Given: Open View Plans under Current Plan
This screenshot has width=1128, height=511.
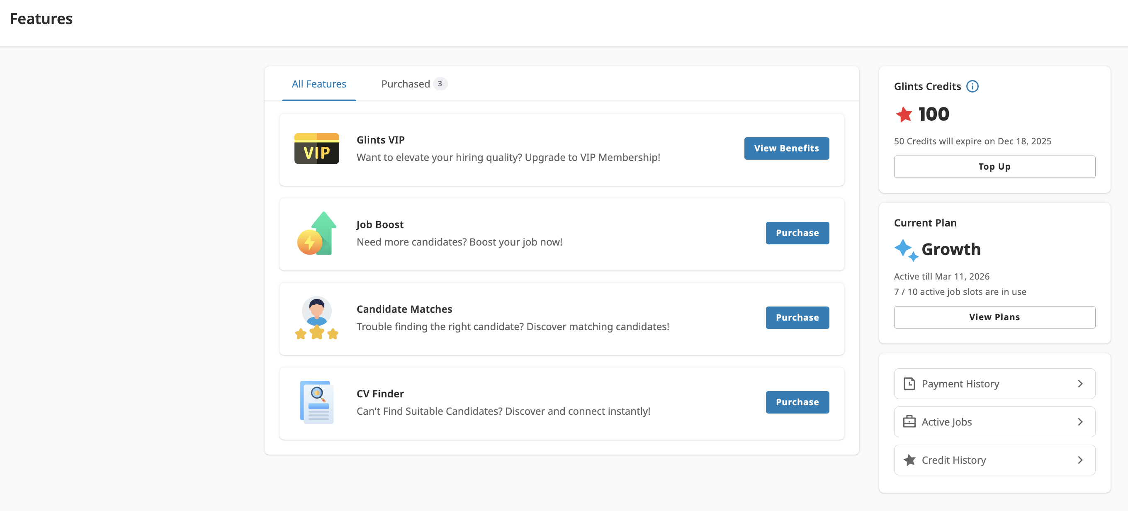Looking at the screenshot, I should (x=994, y=317).
